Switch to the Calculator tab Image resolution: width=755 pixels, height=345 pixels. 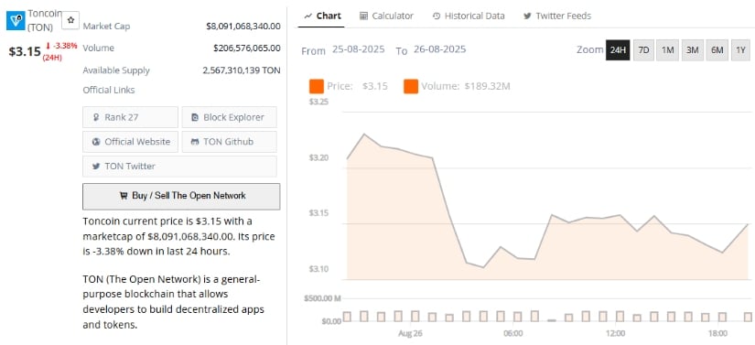pyautogui.click(x=386, y=16)
